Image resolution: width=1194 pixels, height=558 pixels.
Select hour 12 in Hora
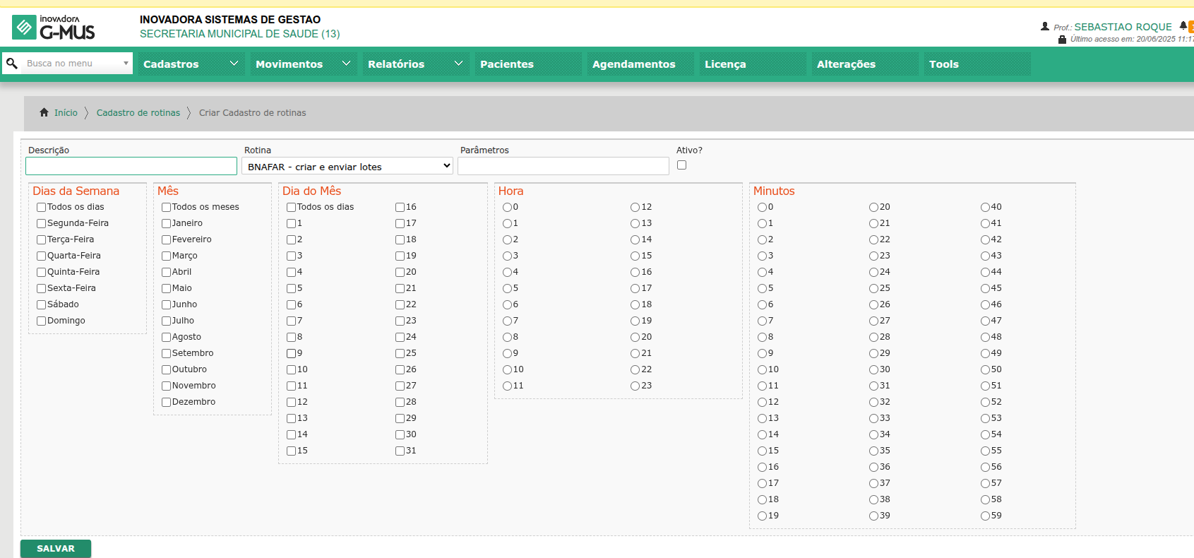point(635,208)
